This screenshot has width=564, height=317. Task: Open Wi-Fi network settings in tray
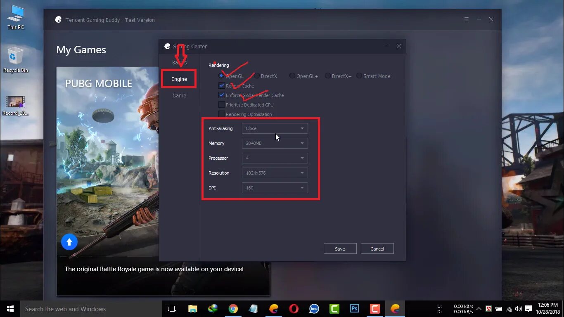click(509, 309)
